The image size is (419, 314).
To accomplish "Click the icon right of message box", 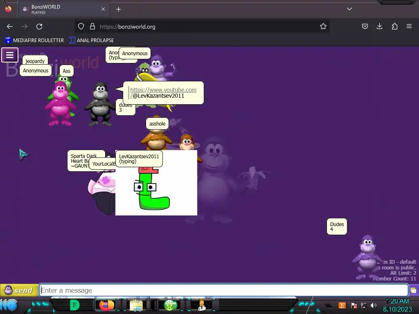I will (413, 290).
